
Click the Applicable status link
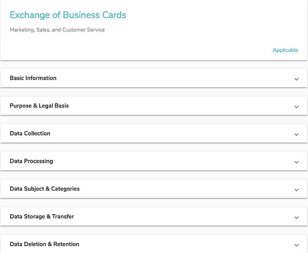click(x=285, y=50)
